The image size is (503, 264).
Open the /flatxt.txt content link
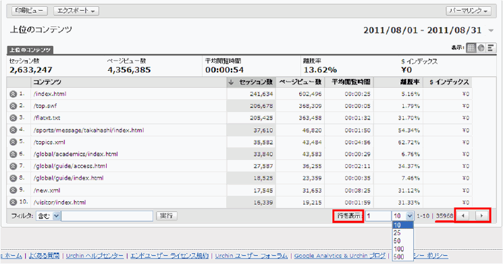coord(47,118)
